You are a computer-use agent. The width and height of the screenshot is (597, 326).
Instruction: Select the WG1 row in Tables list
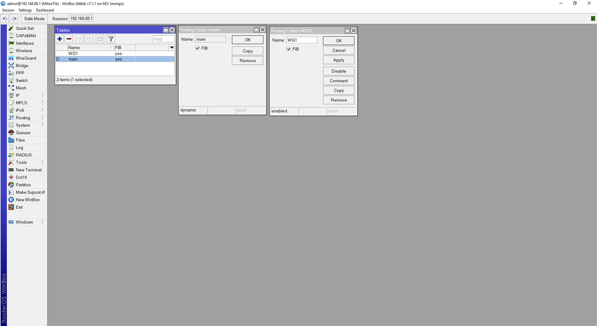click(115, 54)
